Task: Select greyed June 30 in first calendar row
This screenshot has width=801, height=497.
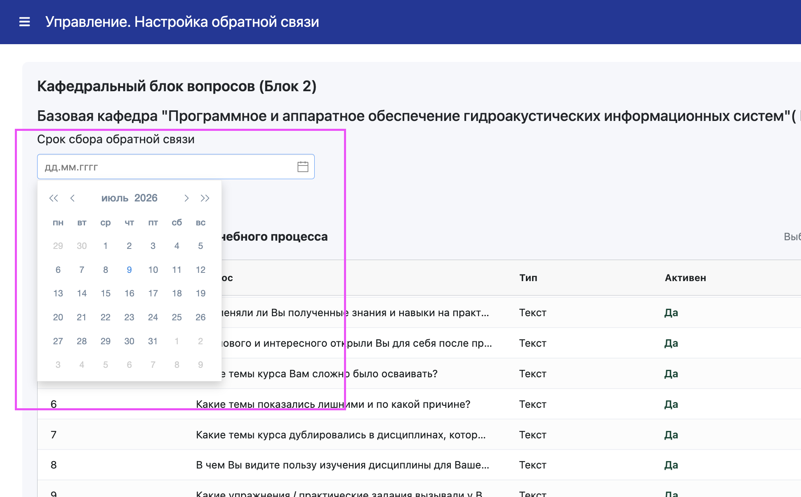Action: (x=82, y=246)
